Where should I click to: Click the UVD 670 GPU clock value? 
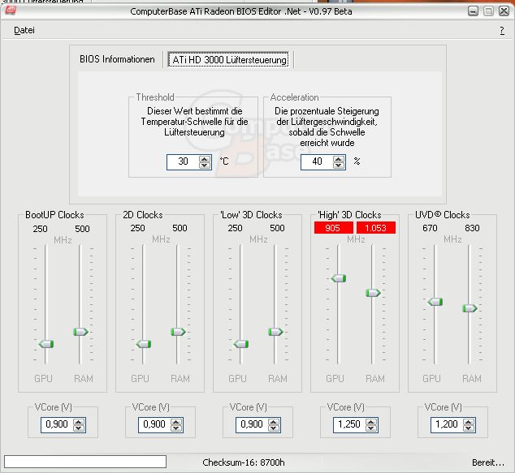click(430, 228)
